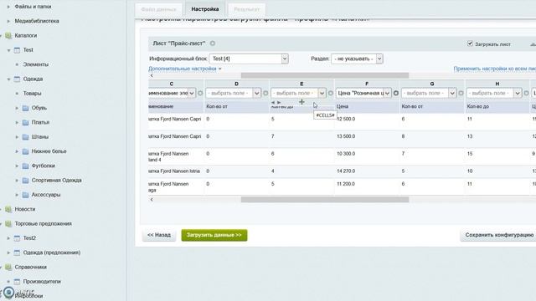
Task: Click the gear icon for column F
Action: [x=396, y=93]
